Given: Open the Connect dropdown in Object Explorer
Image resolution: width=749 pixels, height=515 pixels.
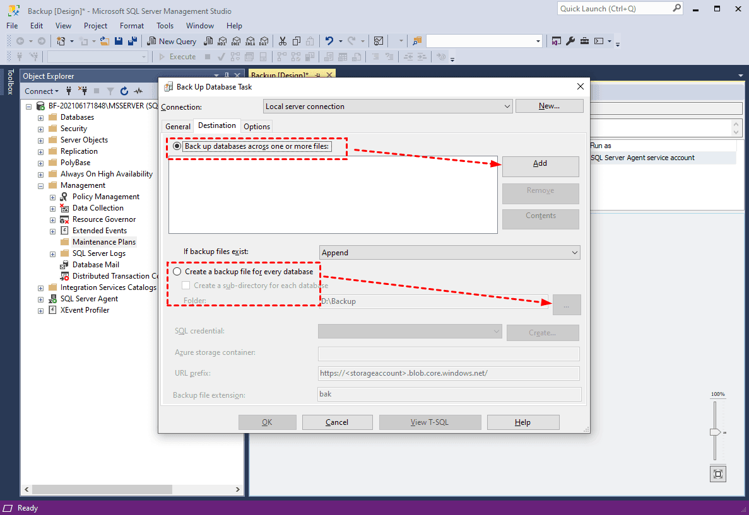Looking at the screenshot, I should [x=42, y=91].
